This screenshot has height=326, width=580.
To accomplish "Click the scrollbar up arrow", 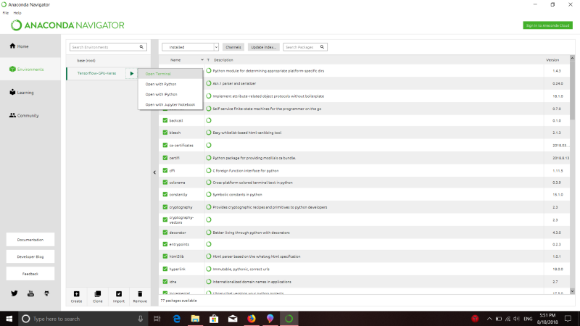I will [572, 58].
